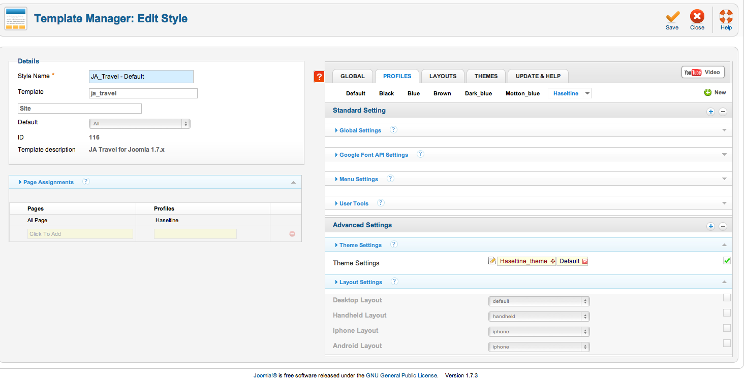This screenshot has height=384, width=745.
Task: Expand the Menu Settings section
Action: pos(529,179)
